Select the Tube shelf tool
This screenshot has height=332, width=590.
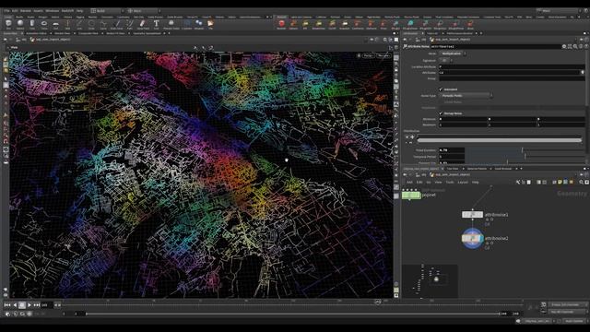tap(32, 25)
